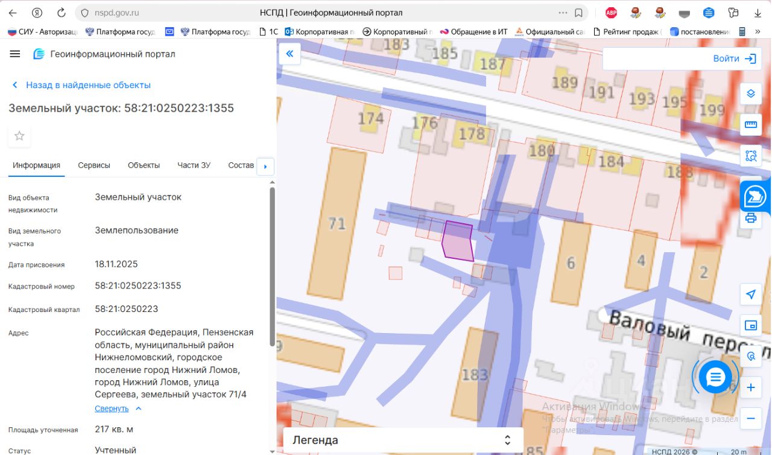This screenshot has width=772, height=455.
Task: Open the map search-by-point tool
Action: tap(751, 356)
